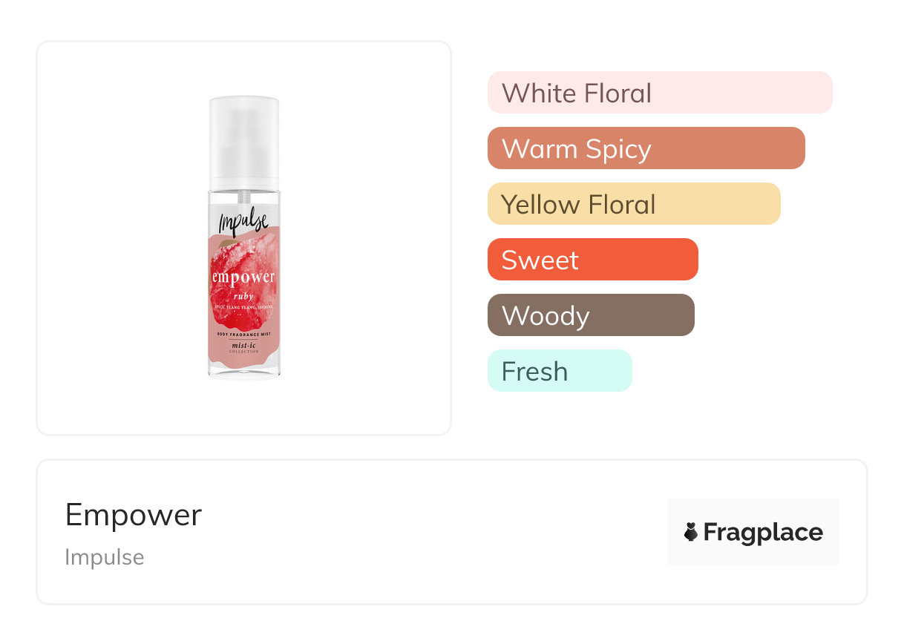This screenshot has height=641, width=904.
Task: Click the Fragplace wordmark text
Action: [763, 532]
